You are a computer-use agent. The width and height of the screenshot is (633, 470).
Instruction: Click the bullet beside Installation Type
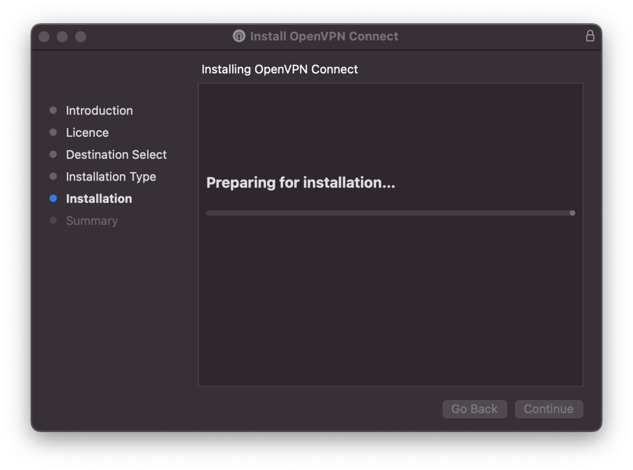53,176
